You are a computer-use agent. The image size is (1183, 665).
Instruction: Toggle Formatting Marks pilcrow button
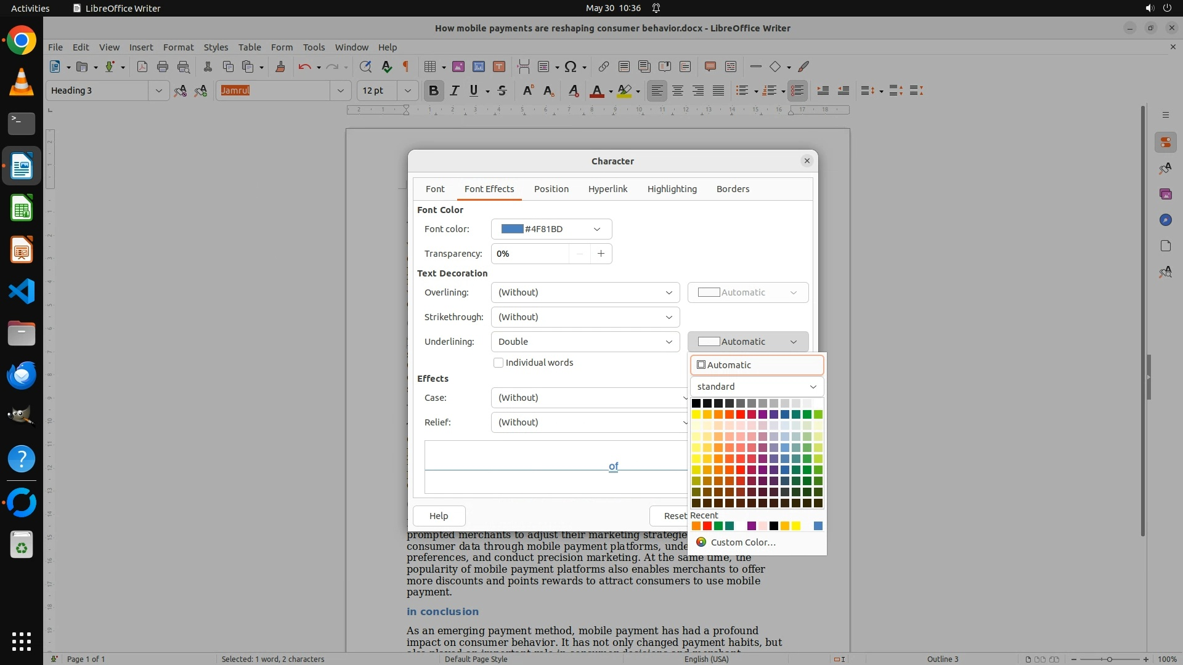click(x=406, y=67)
